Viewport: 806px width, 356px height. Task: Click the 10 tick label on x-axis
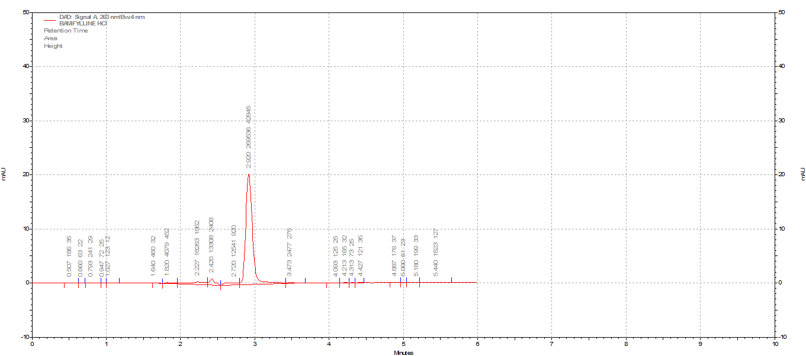point(775,343)
